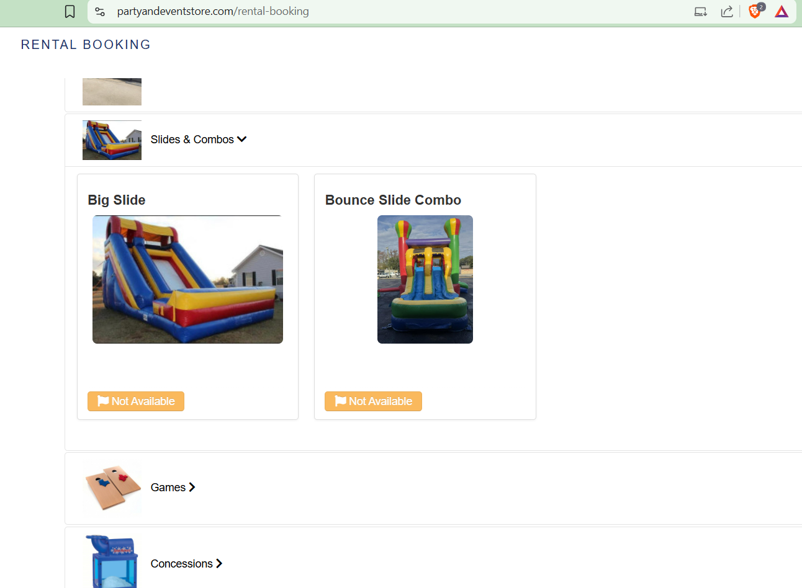
Task: Click the Brave Shields lion icon
Action: coord(755,11)
